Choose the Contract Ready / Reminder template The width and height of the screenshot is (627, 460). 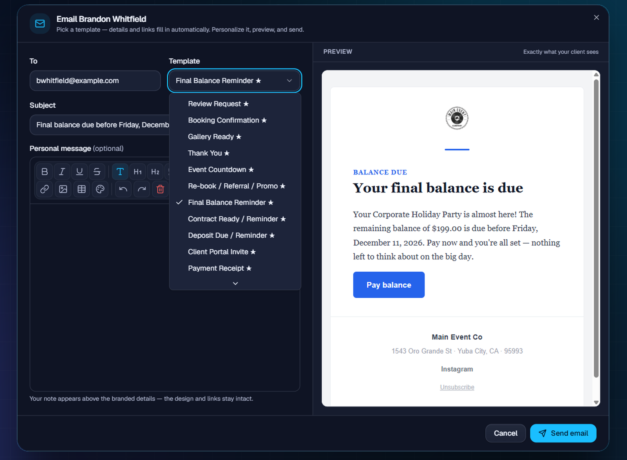pyautogui.click(x=235, y=219)
